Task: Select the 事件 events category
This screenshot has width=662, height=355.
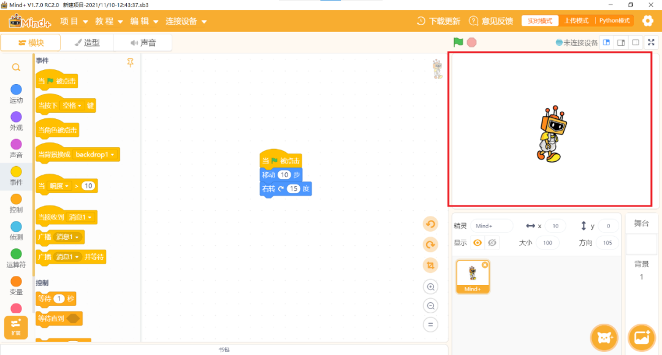Action: [16, 176]
